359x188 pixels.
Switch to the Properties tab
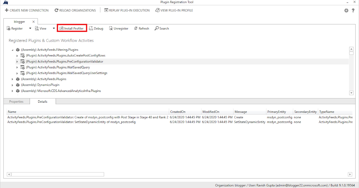[16, 101]
